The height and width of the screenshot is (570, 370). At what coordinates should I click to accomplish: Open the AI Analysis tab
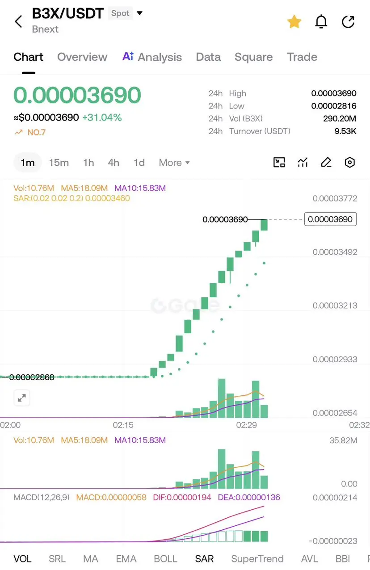(152, 57)
